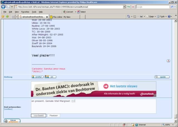This screenshot has width=178, height=127.
Task: Expand the Convert dropdown arrow
Action: click(76, 12)
